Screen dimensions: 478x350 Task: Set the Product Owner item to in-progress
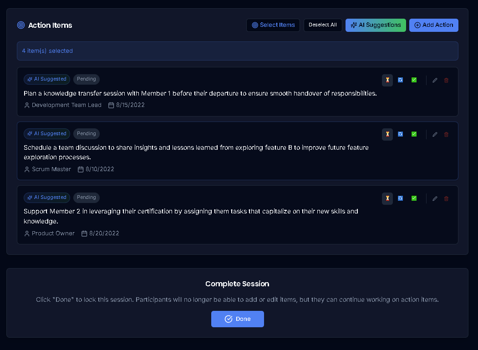pyautogui.click(x=400, y=198)
